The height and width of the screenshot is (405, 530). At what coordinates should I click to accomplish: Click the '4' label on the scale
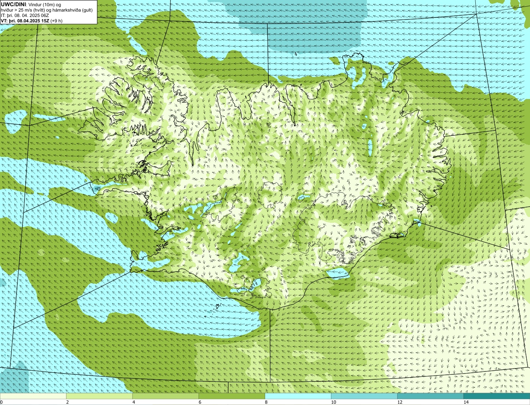[x=133, y=402]
